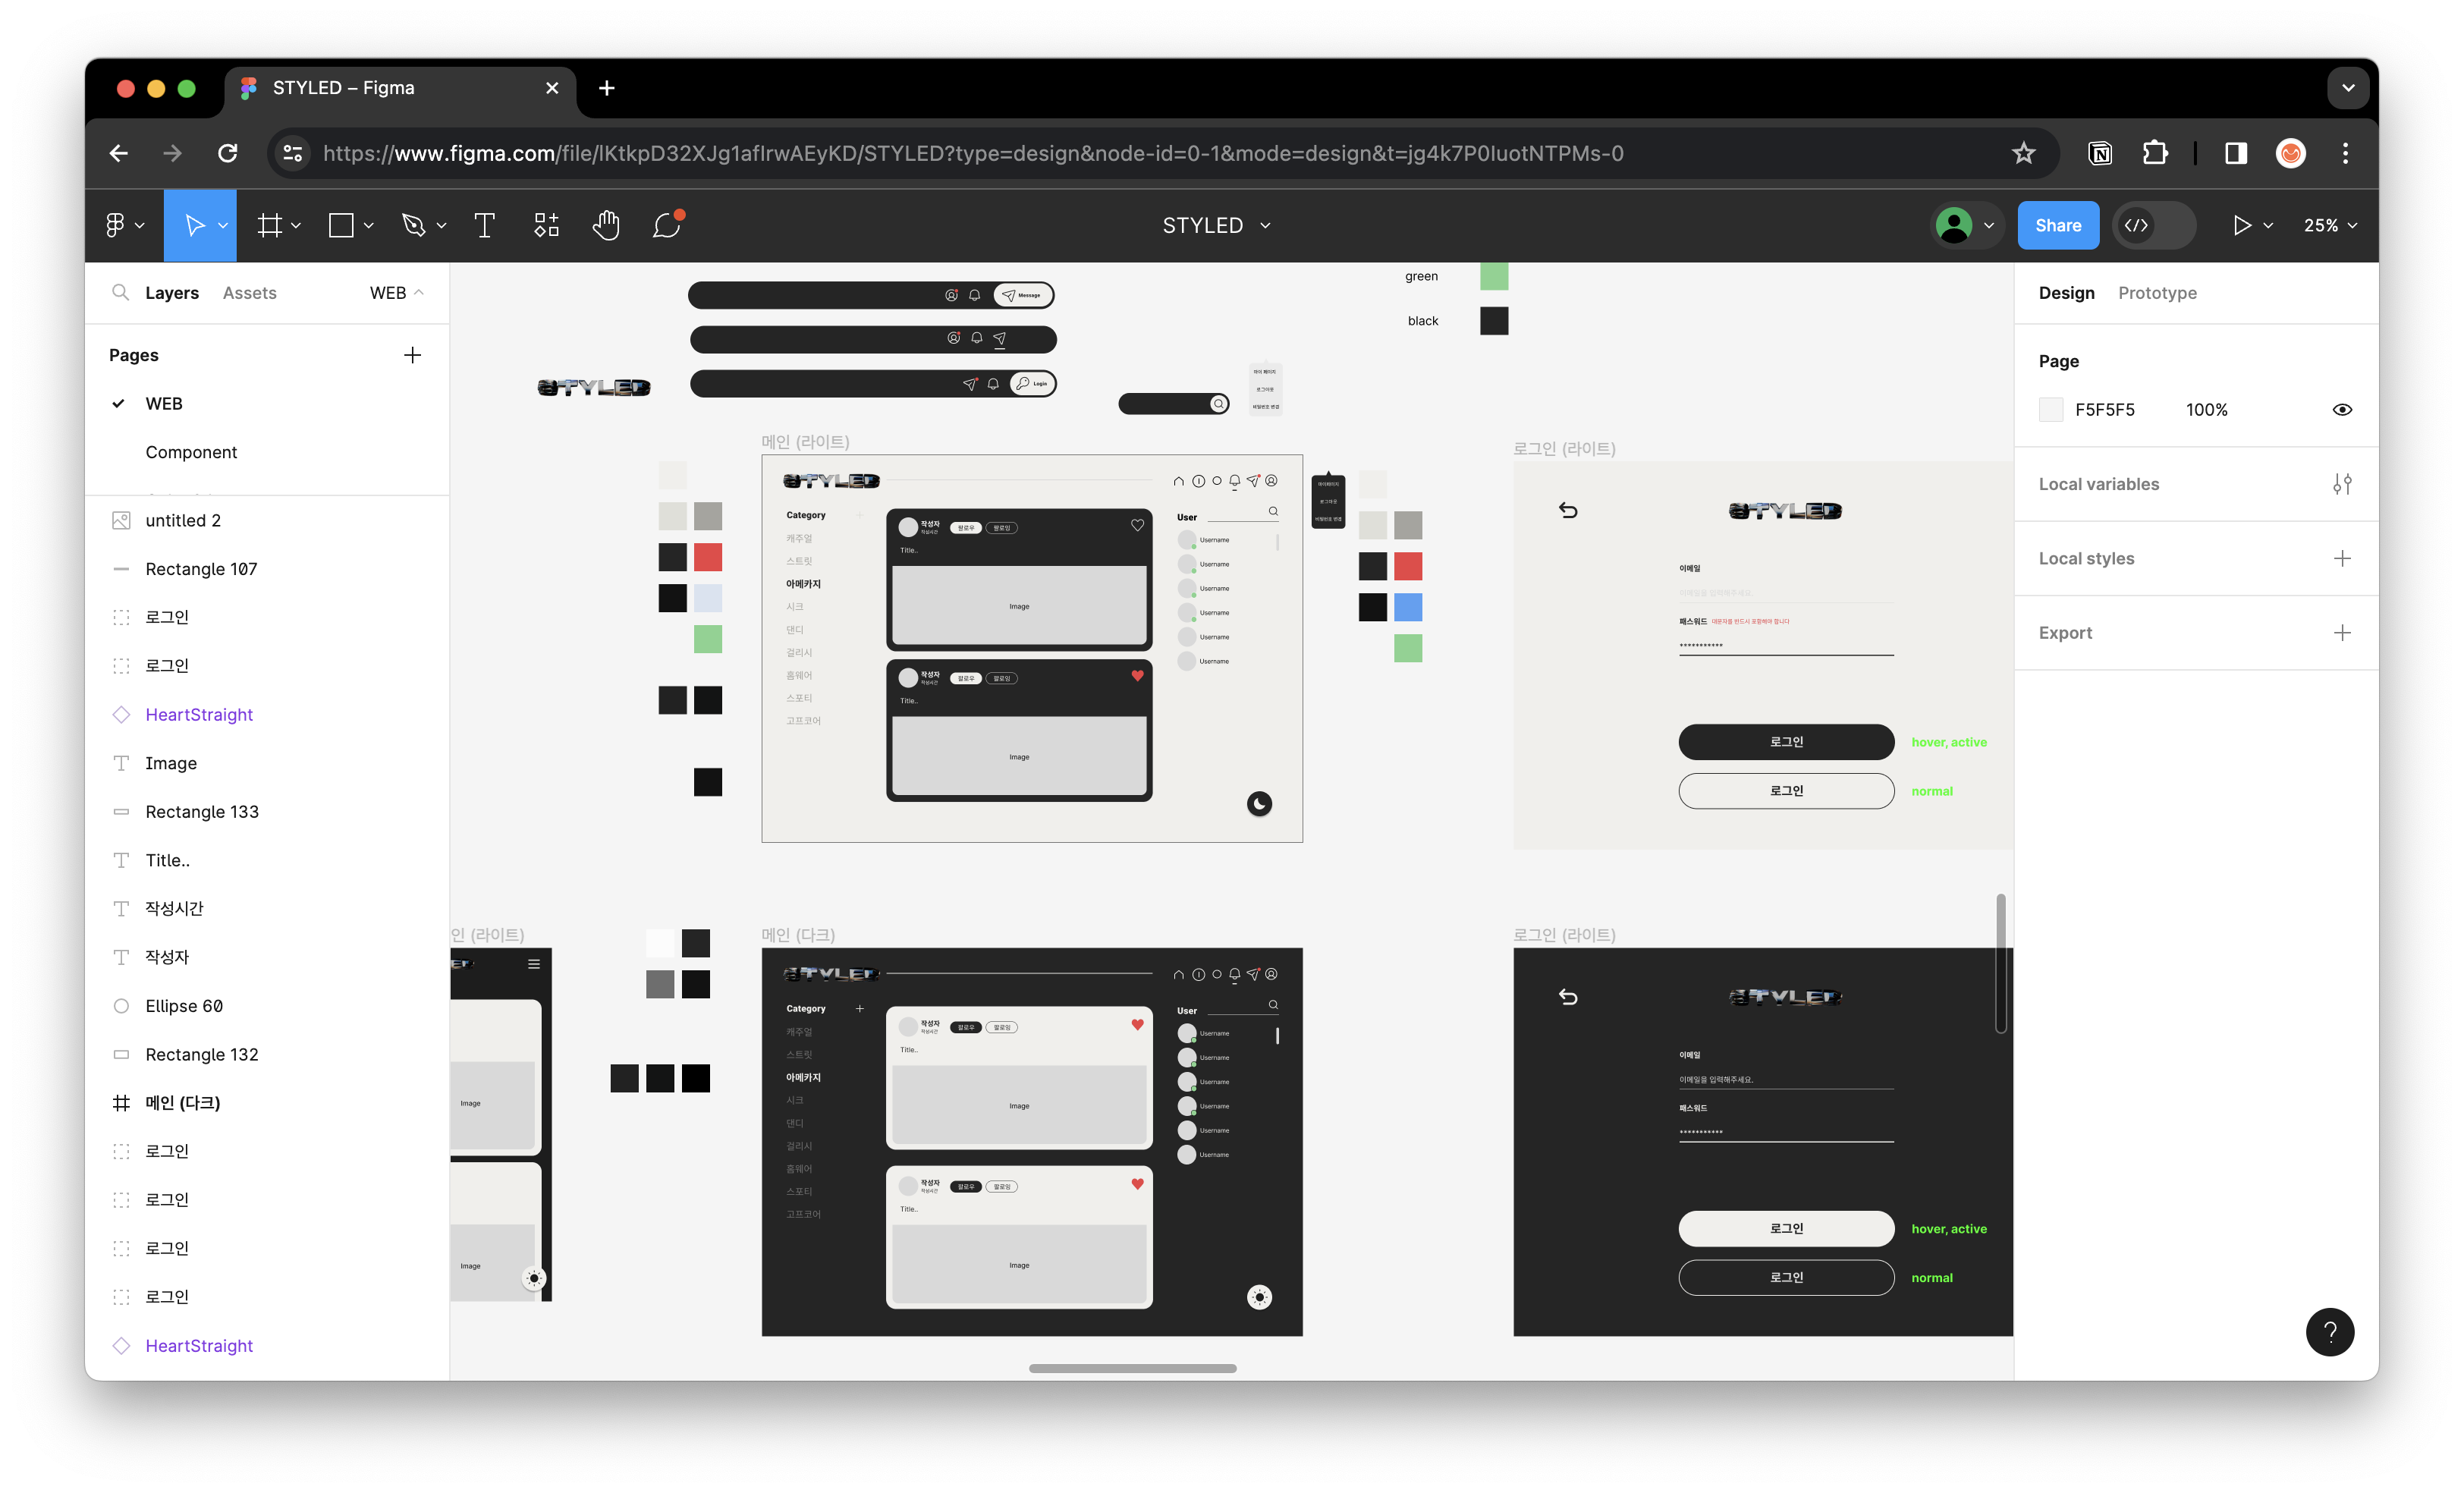Select the Comment tool
This screenshot has width=2464, height=1493.
pyautogui.click(x=666, y=225)
